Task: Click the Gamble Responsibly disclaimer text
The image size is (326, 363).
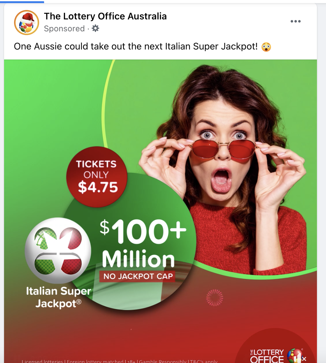Action: coord(163,361)
